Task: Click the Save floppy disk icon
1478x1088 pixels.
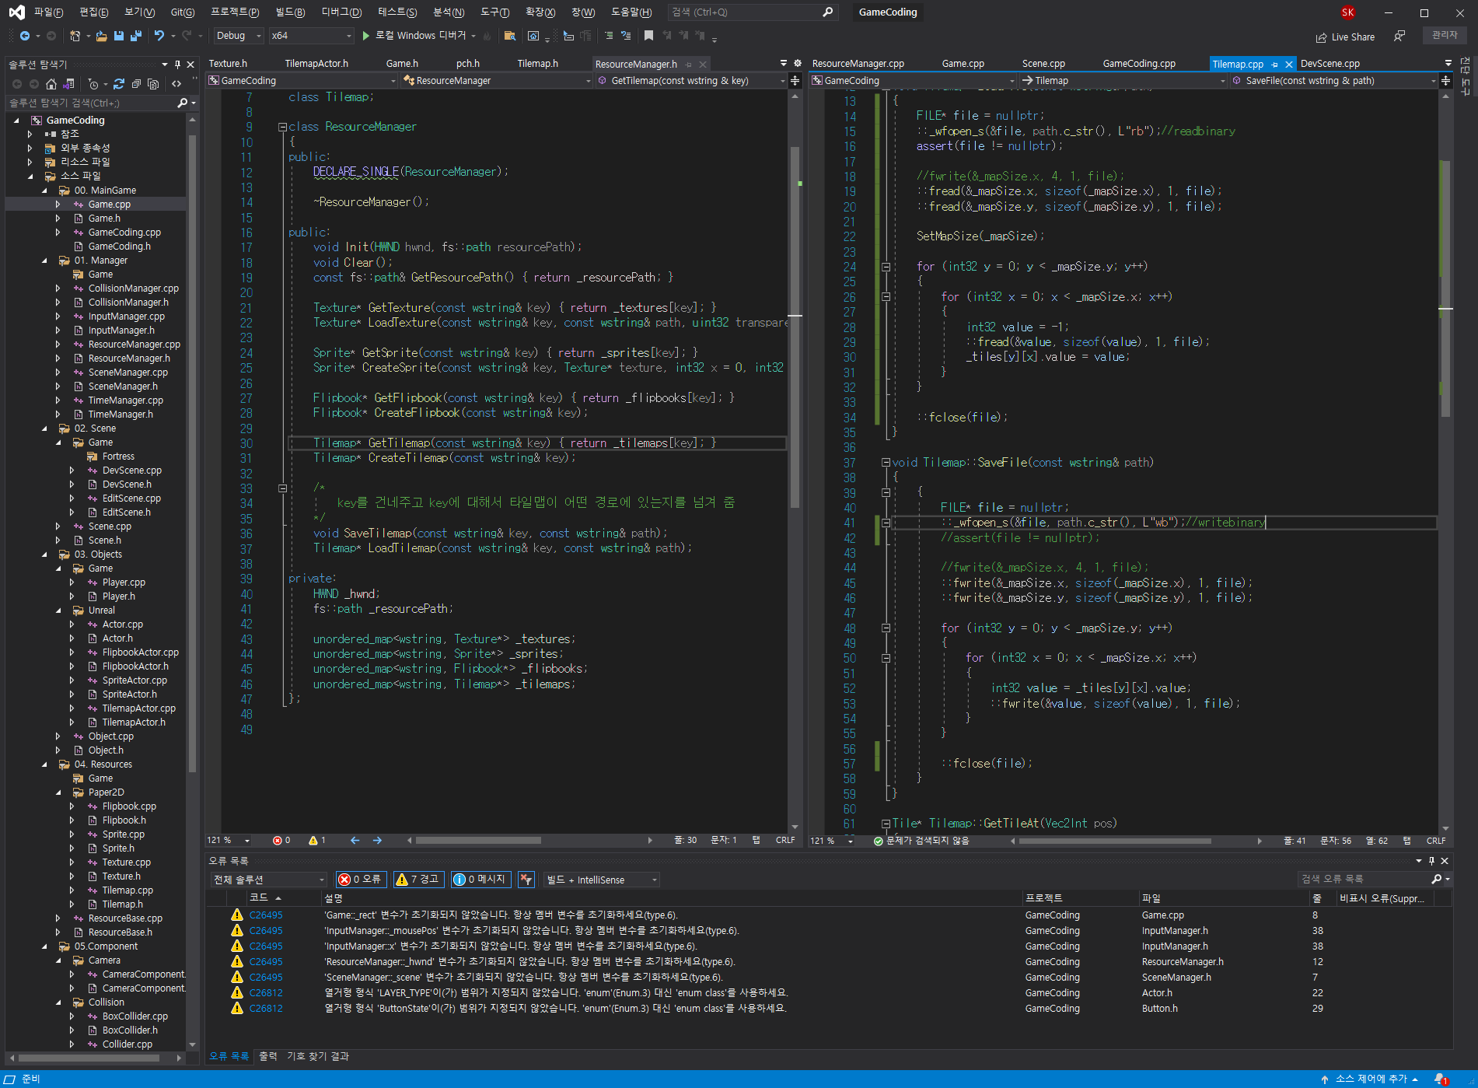Action: (118, 36)
